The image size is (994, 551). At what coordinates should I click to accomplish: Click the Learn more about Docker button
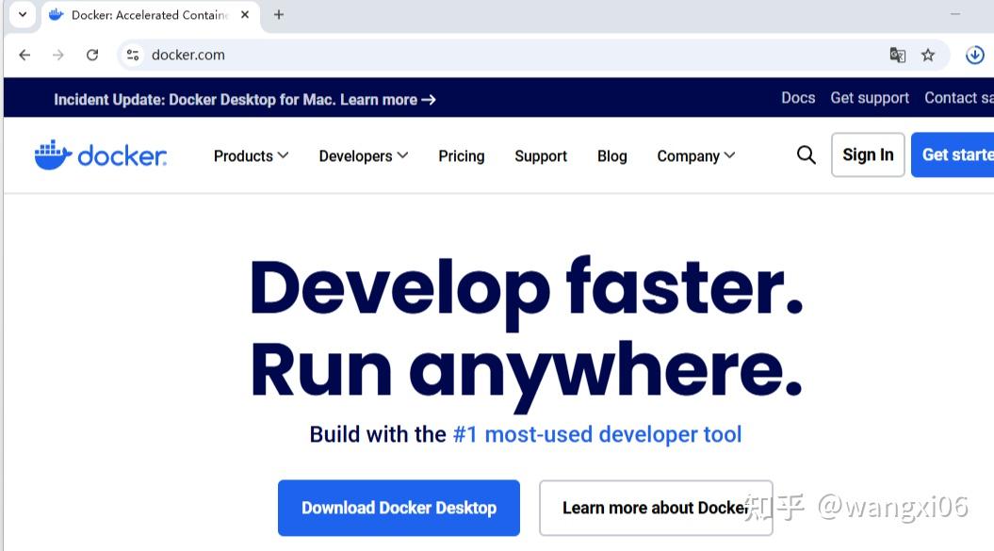click(x=655, y=508)
